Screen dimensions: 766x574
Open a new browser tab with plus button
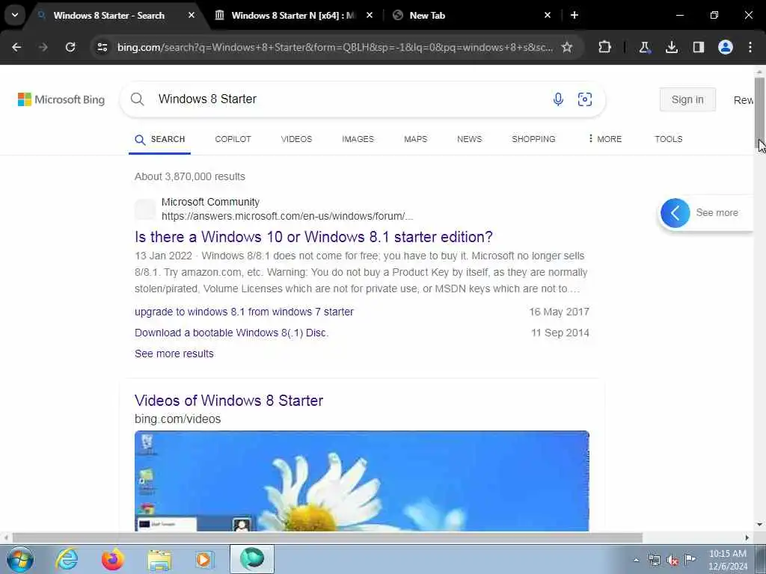(x=574, y=16)
